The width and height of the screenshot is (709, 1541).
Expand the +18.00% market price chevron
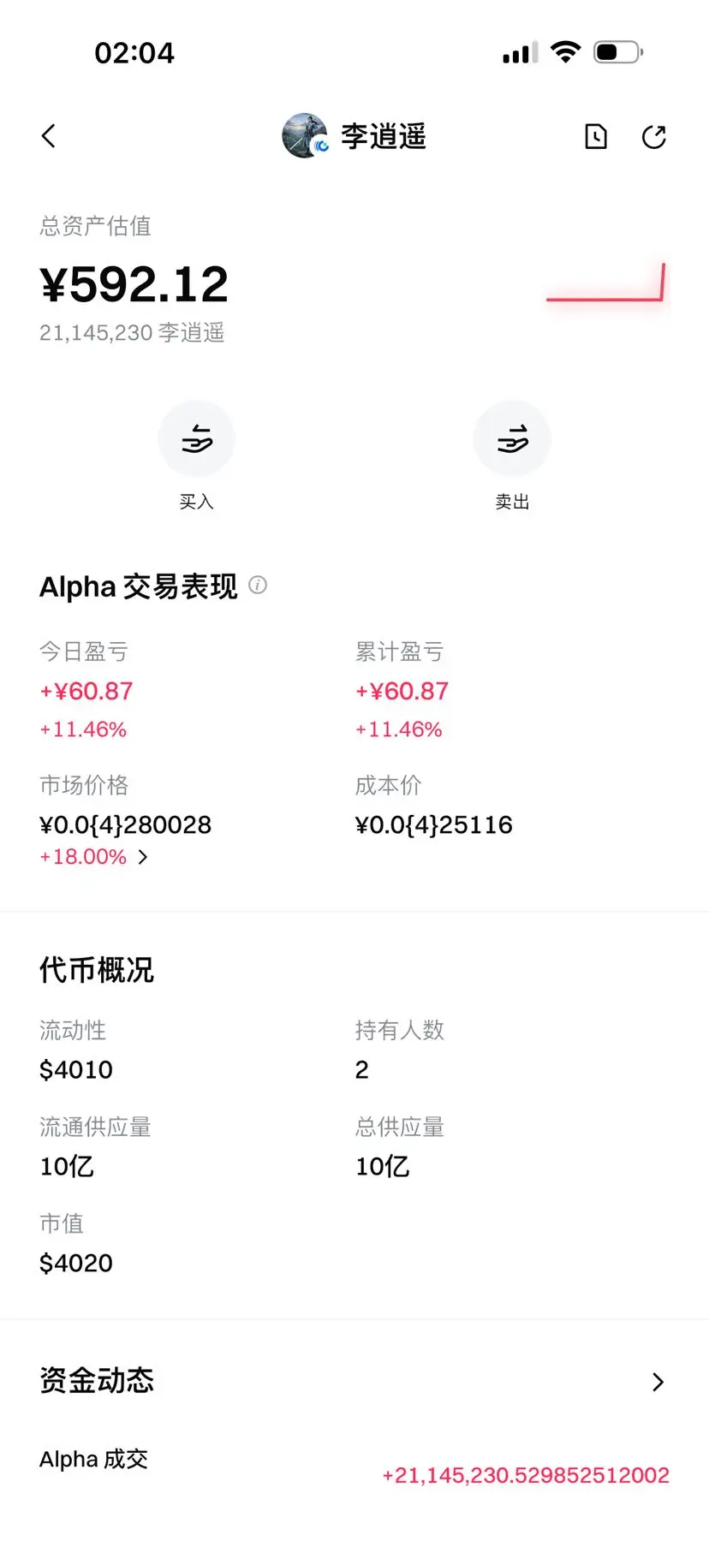click(143, 857)
